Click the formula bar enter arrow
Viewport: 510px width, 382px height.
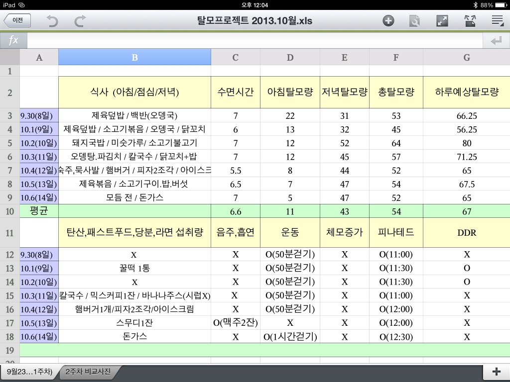496,41
